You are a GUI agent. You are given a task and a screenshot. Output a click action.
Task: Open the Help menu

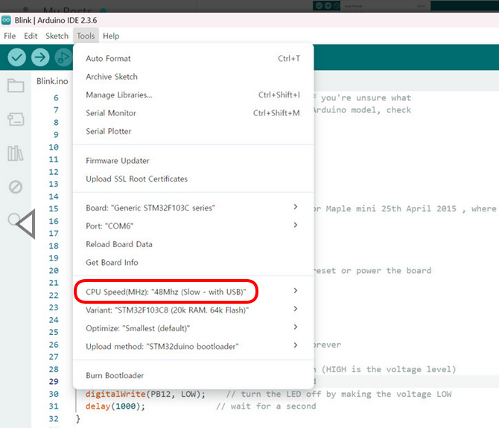pos(111,36)
